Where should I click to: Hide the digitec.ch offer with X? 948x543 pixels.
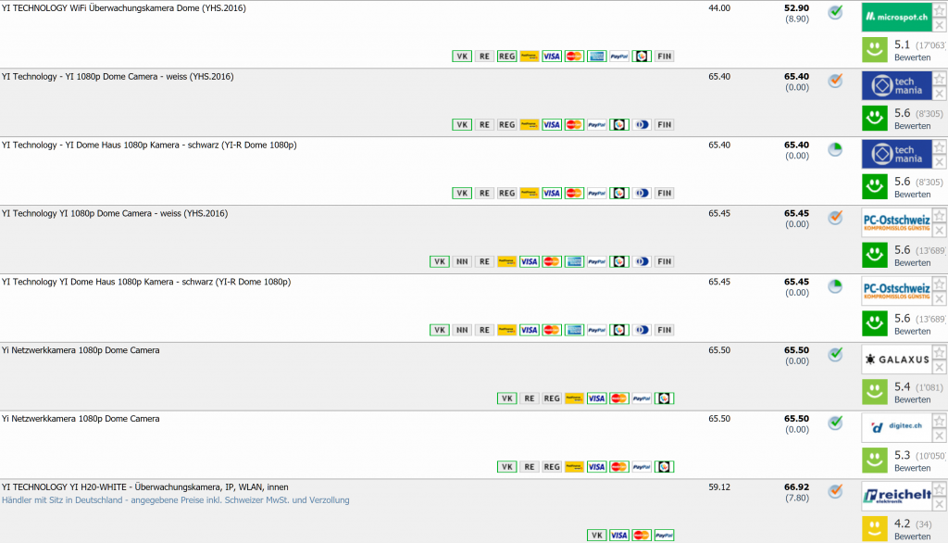point(940,436)
